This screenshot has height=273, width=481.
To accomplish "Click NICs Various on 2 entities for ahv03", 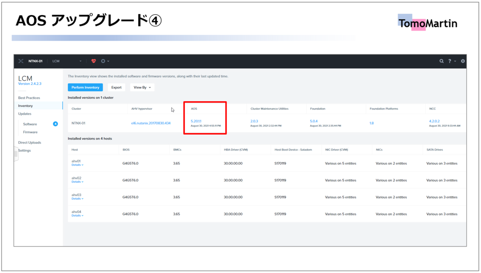I will click(391, 197).
